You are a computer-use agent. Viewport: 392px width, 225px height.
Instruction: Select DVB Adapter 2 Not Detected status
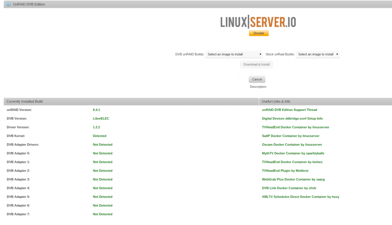(102, 171)
